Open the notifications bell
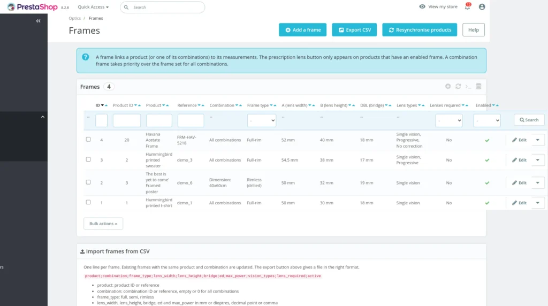 coord(467,6)
